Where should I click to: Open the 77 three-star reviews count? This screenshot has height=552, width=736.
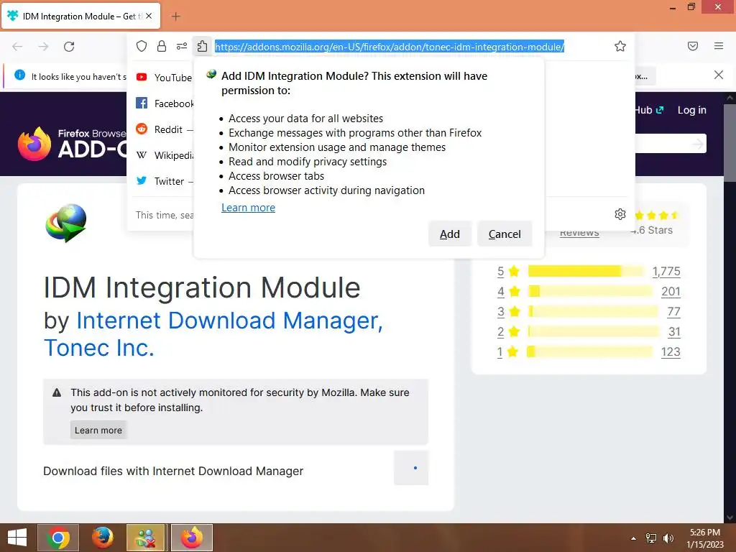(x=673, y=312)
